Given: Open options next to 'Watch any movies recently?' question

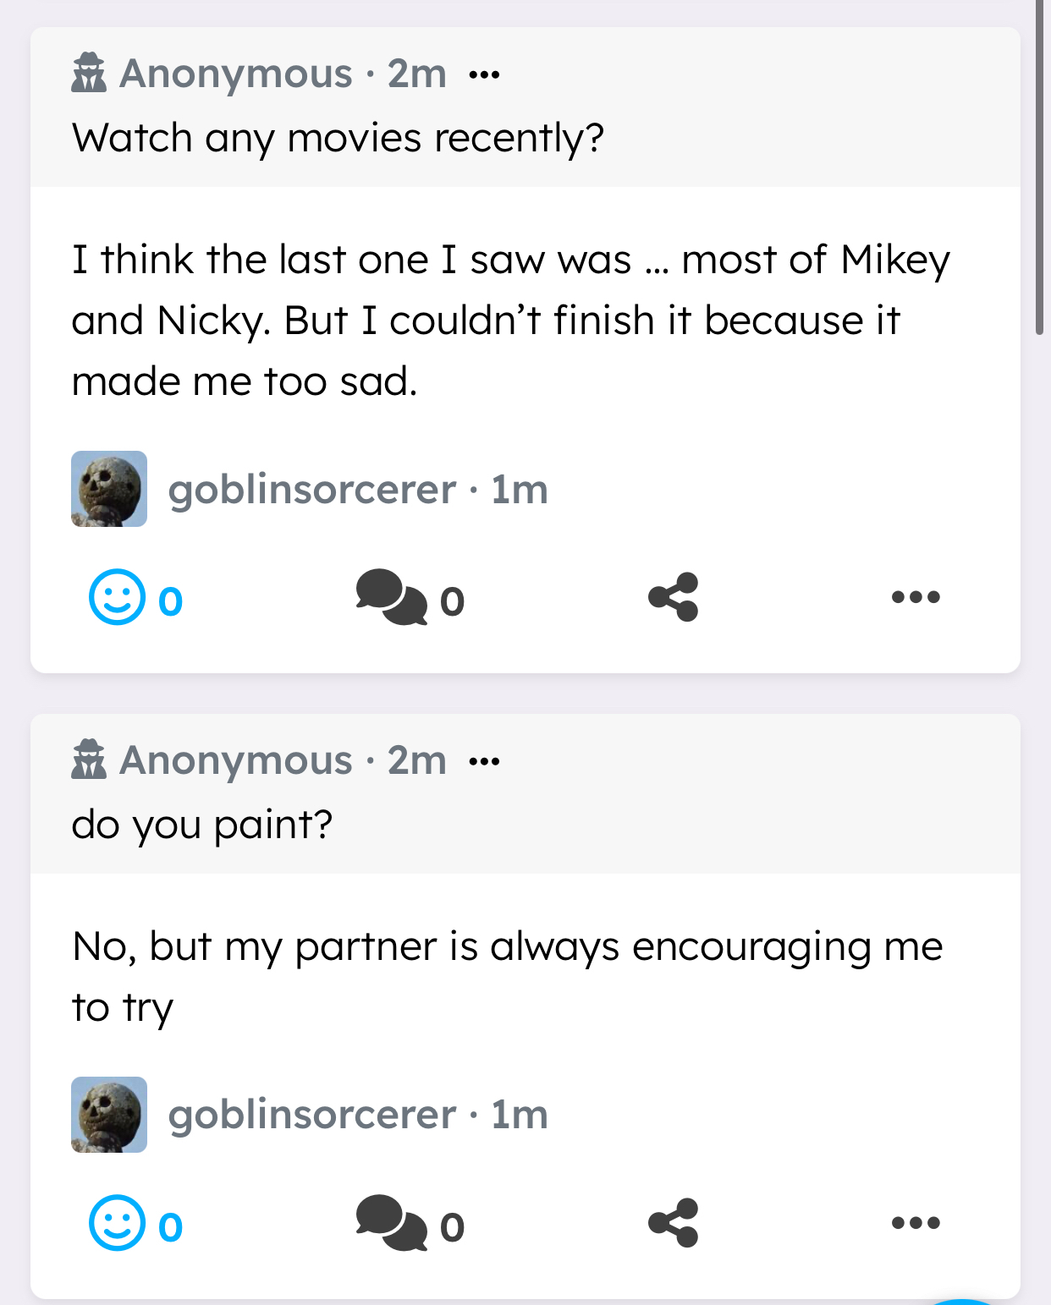Looking at the screenshot, I should click(484, 75).
